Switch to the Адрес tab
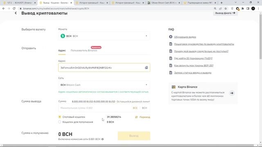 pyautogui.click(x=62, y=51)
